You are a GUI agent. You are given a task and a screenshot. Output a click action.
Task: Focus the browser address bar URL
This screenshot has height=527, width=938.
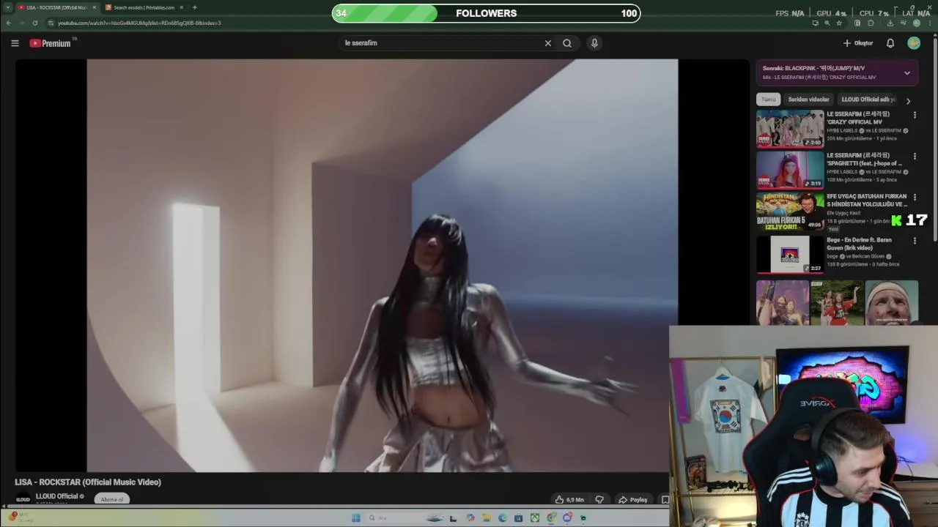pos(139,23)
